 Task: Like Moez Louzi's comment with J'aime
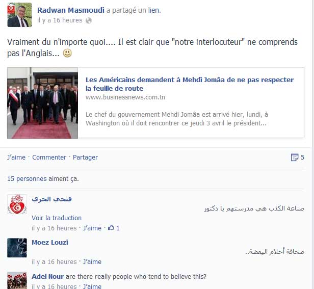point(92,262)
